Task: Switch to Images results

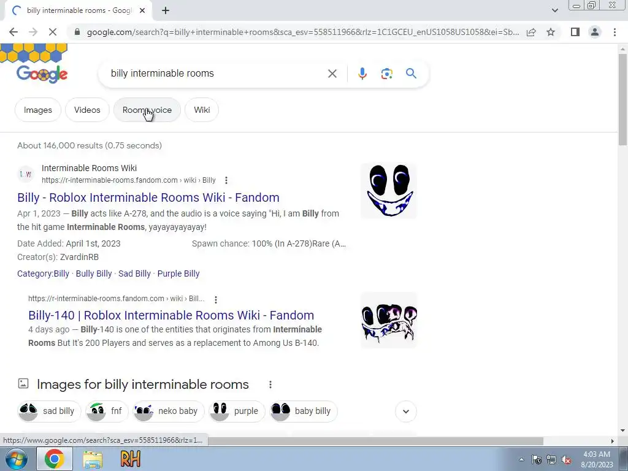Action: coord(37,110)
